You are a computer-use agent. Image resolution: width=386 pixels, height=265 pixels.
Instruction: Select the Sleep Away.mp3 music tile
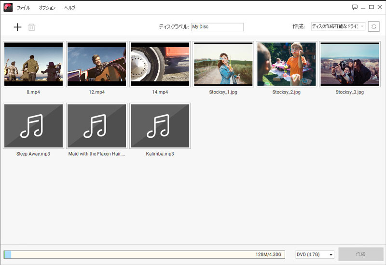pos(33,126)
